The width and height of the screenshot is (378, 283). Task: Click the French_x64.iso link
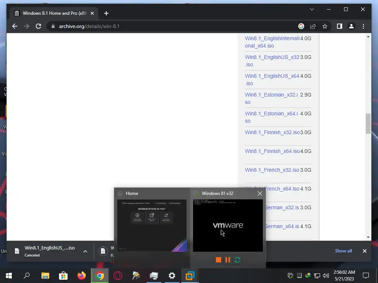point(282,189)
